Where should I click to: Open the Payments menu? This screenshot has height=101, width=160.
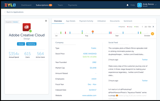(x=73, y=5)
